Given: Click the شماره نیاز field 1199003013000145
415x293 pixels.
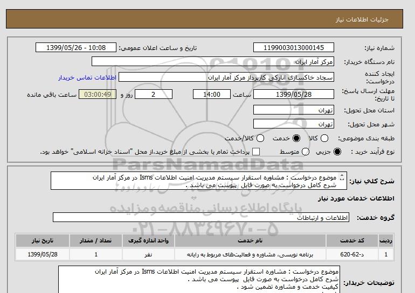Looking at the screenshot, I should click(x=294, y=47).
